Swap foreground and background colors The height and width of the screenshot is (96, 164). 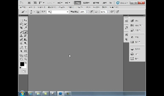[26, 63]
